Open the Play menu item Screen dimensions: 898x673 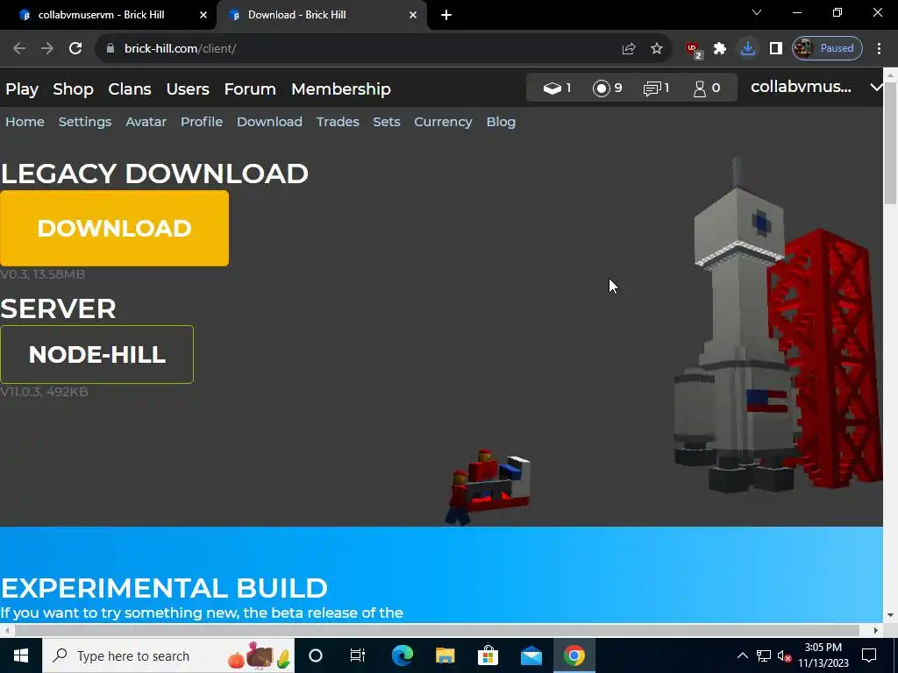point(22,89)
